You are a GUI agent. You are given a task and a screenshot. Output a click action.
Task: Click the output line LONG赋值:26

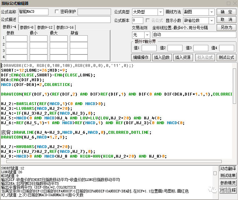pos(12,172)
